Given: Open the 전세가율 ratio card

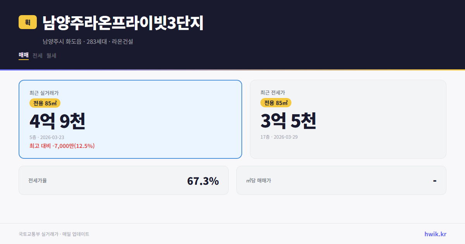Looking at the screenshot, I should click(x=124, y=180).
